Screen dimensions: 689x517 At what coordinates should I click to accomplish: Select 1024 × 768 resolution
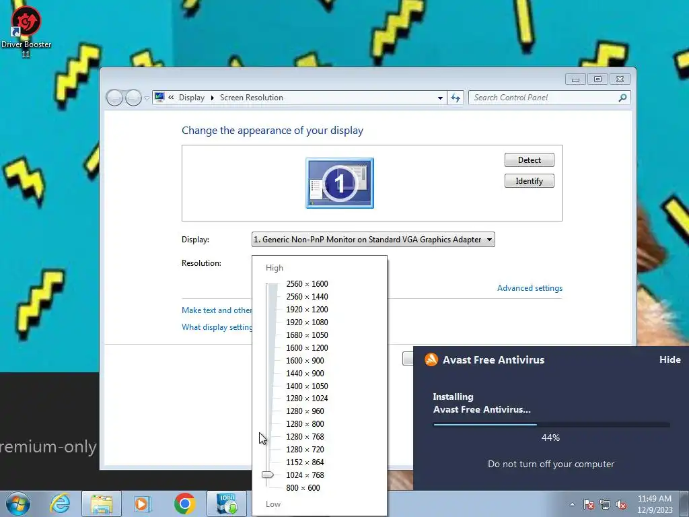(305, 475)
